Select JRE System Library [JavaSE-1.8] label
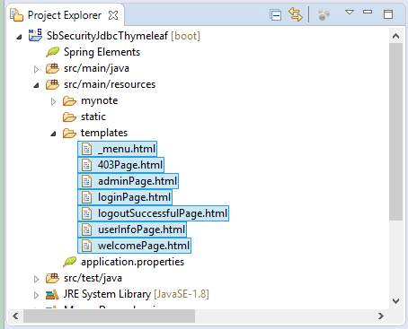Image resolution: width=408 pixels, height=329 pixels. pos(137,294)
